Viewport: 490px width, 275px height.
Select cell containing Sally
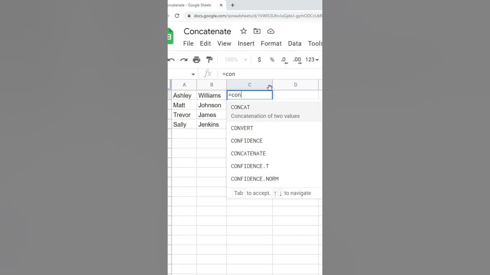click(x=184, y=125)
